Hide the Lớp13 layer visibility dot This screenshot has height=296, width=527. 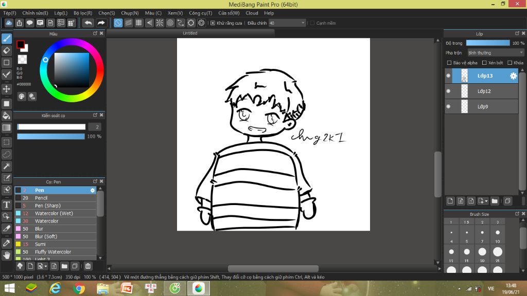point(448,76)
